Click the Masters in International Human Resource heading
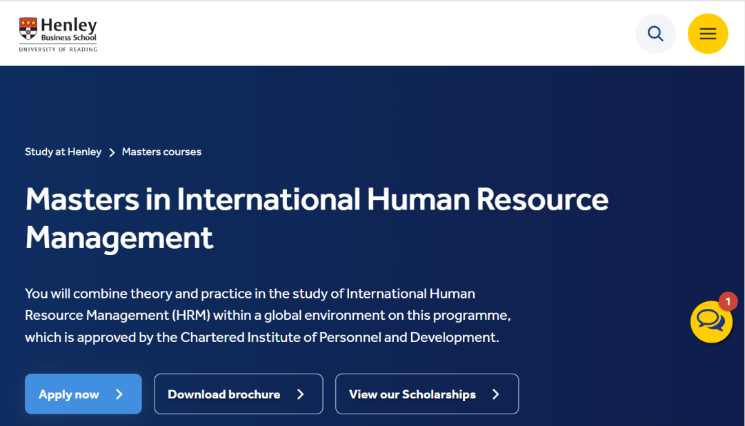 pyautogui.click(x=317, y=200)
